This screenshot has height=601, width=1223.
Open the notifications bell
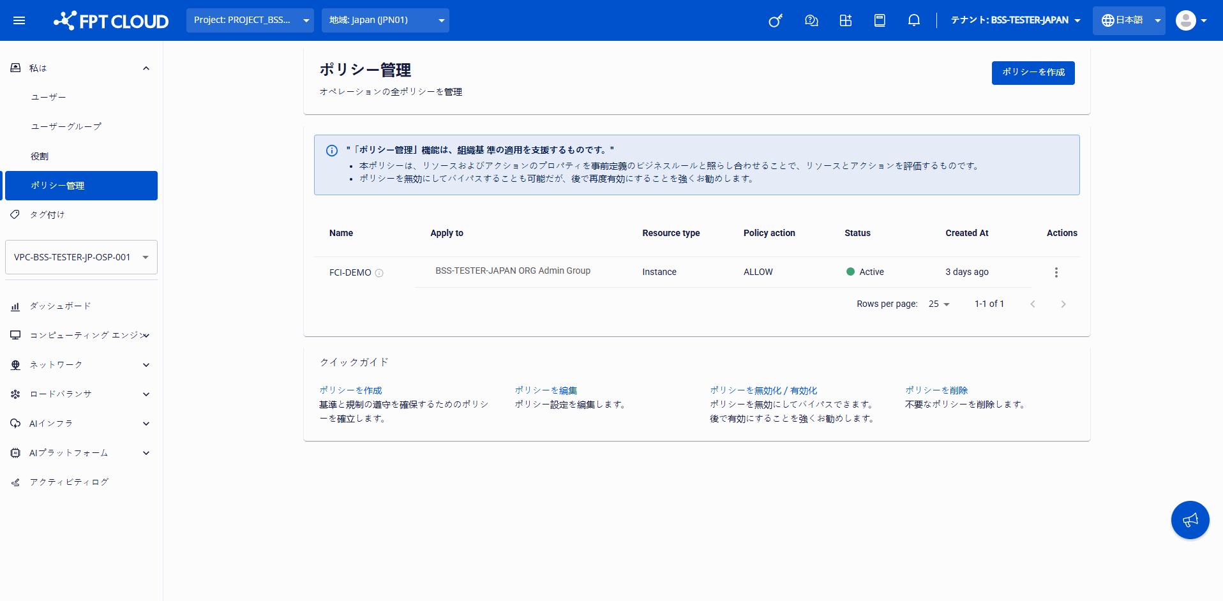point(914,20)
